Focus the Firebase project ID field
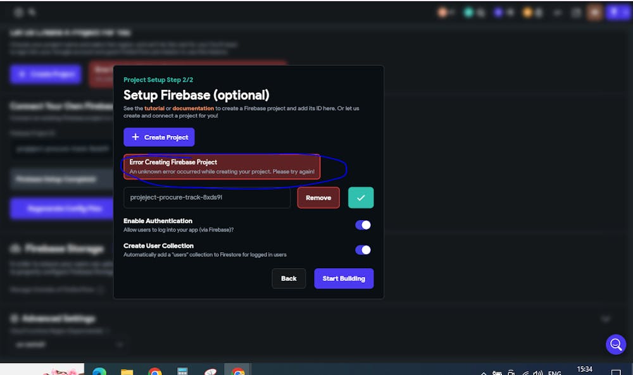This screenshot has height=375, width=633. click(x=207, y=197)
